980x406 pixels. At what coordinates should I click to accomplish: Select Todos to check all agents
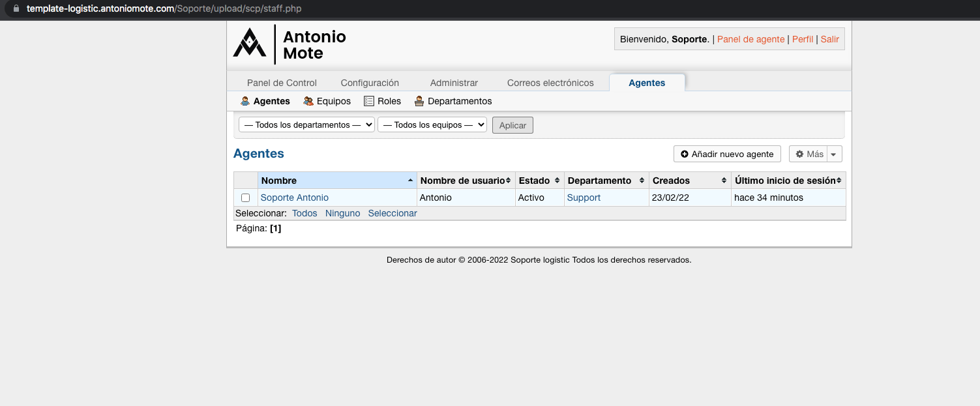304,213
